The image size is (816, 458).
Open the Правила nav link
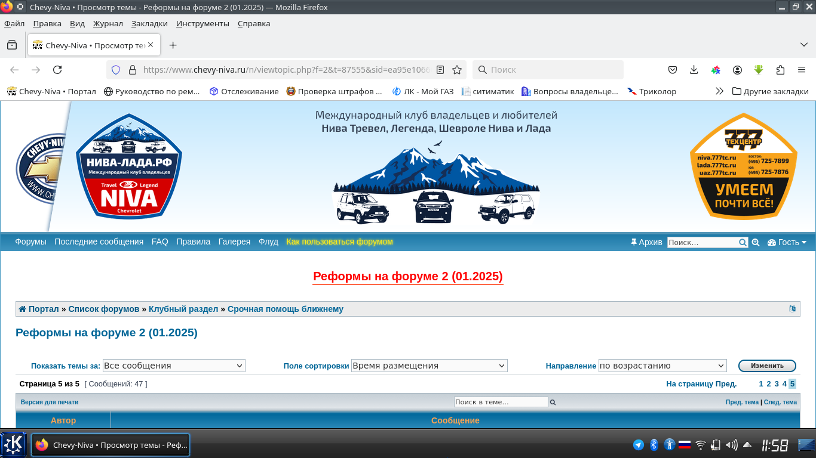pyautogui.click(x=193, y=242)
